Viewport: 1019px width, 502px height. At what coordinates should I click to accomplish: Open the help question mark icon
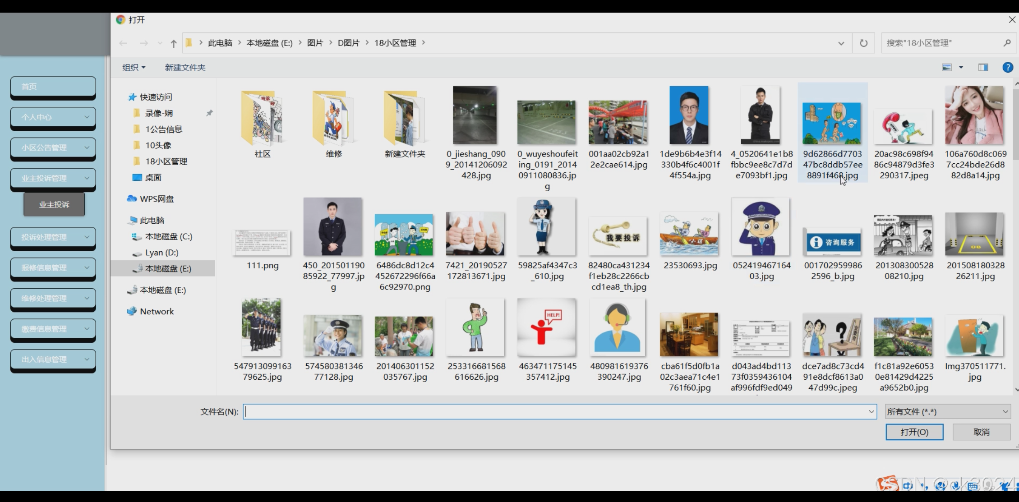click(1007, 67)
